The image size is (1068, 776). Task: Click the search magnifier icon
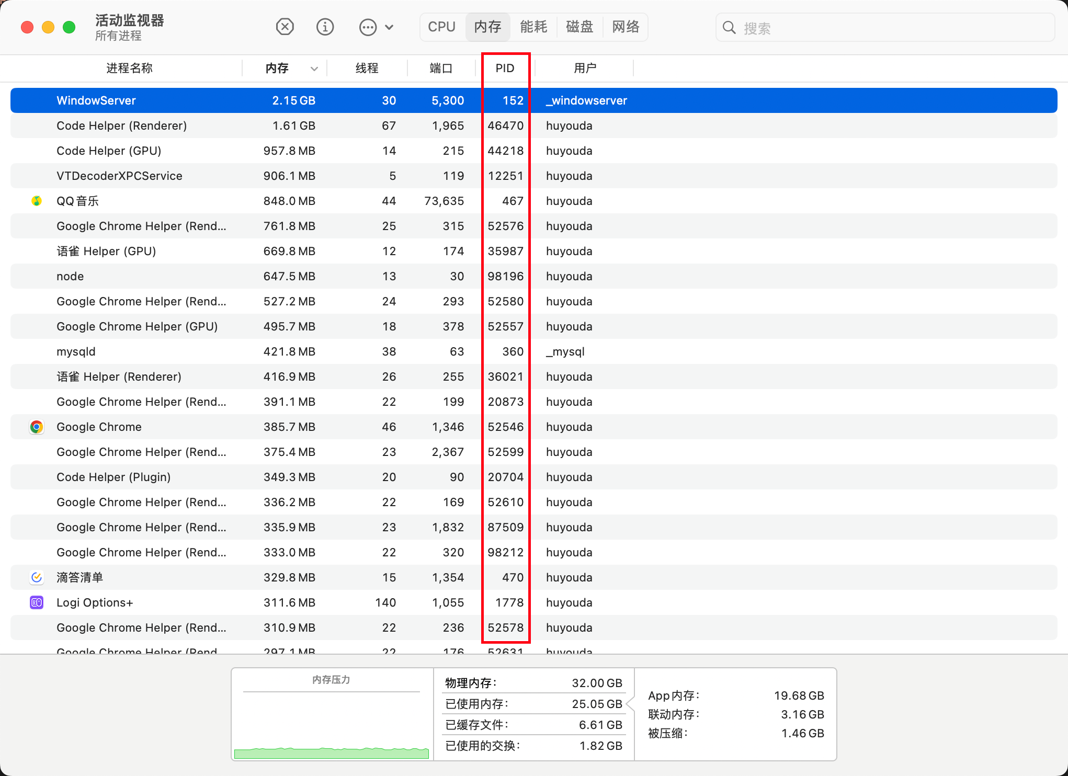pos(729,28)
